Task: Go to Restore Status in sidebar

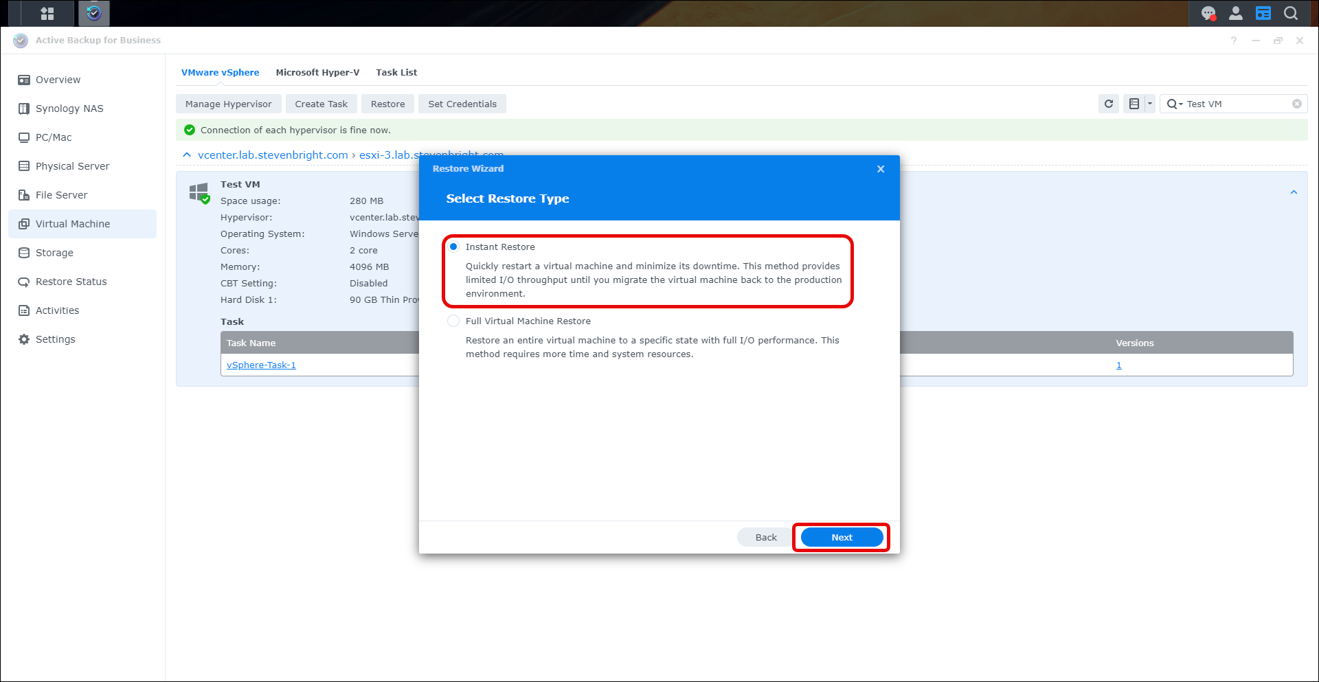Action: 71,282
